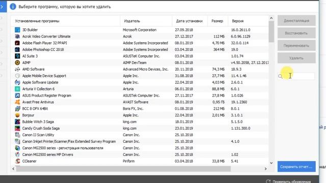This screenshot has width=326, height=183.
Task: Click the 3D Builder program icon
Action: pos(17,30)
